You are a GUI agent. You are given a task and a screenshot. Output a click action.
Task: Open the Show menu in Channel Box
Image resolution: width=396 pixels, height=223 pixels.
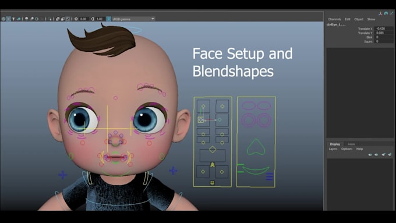(371, 19)
